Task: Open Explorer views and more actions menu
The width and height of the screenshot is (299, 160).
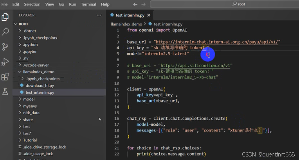Action: click(99, 15)
